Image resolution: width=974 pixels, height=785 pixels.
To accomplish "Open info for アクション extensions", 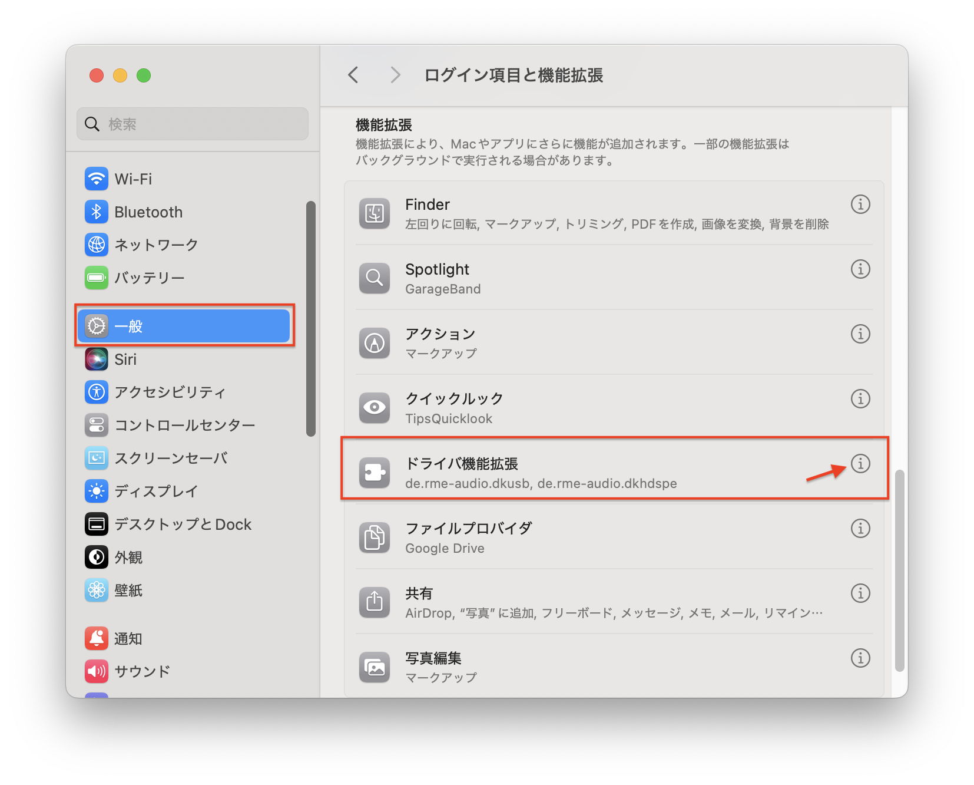I will (860, 334).
